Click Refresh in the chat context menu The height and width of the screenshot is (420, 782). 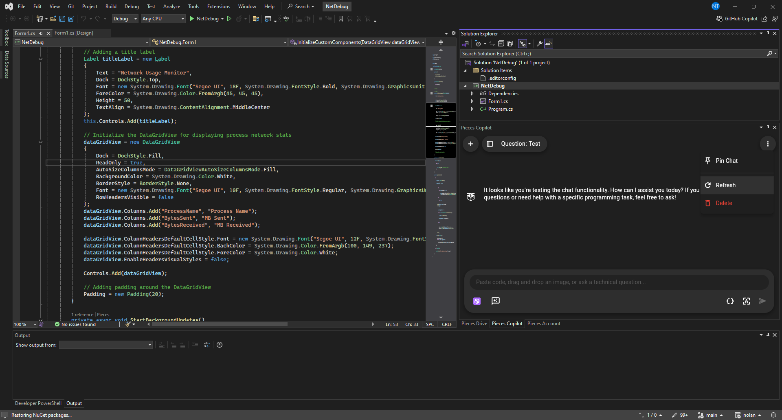click(x=725, y=185)
